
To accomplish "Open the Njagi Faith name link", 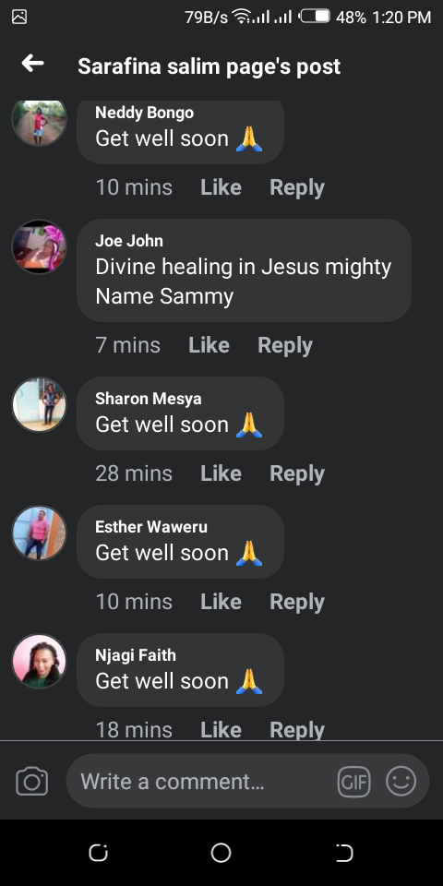I will (x=136, y=655).
